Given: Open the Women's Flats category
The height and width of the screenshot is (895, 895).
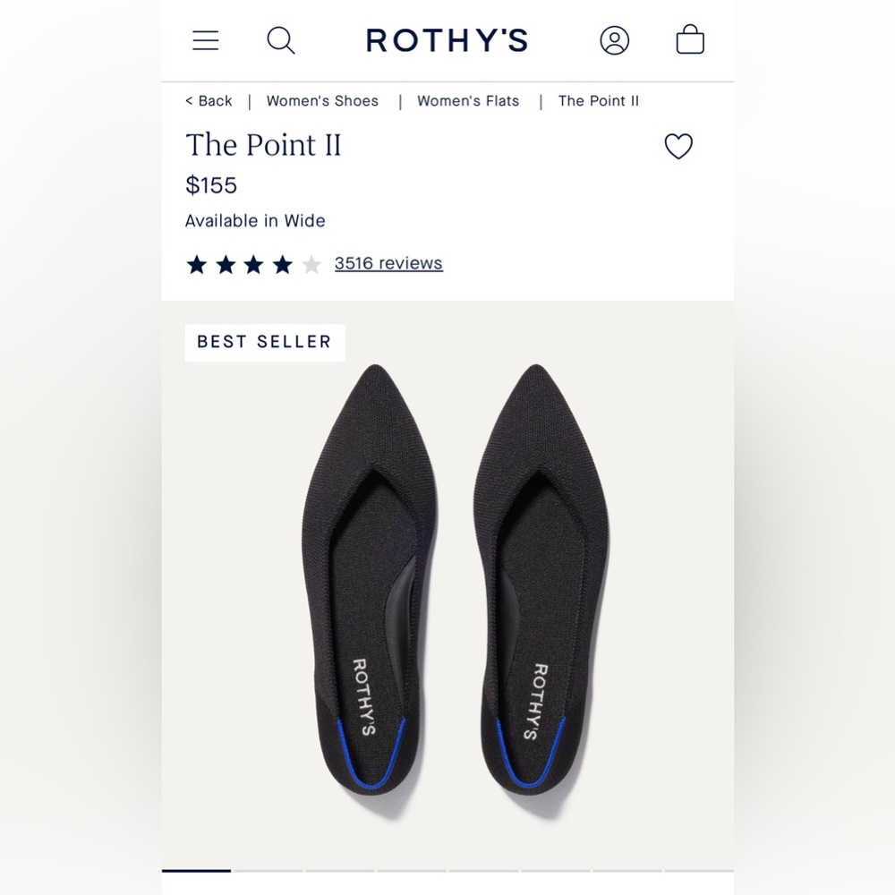Looking at the screenshot, I should pyautogui.click(x=467, y=101).
